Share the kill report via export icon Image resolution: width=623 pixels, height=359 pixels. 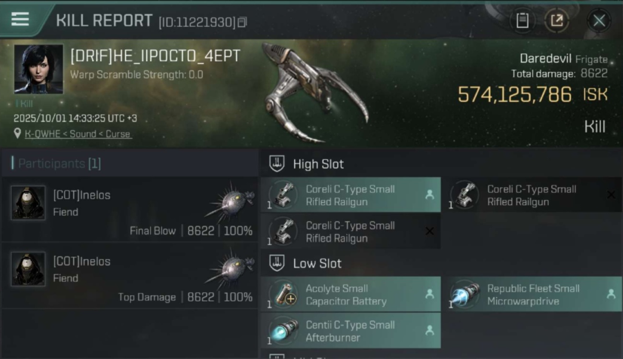(x=556, y=21)
